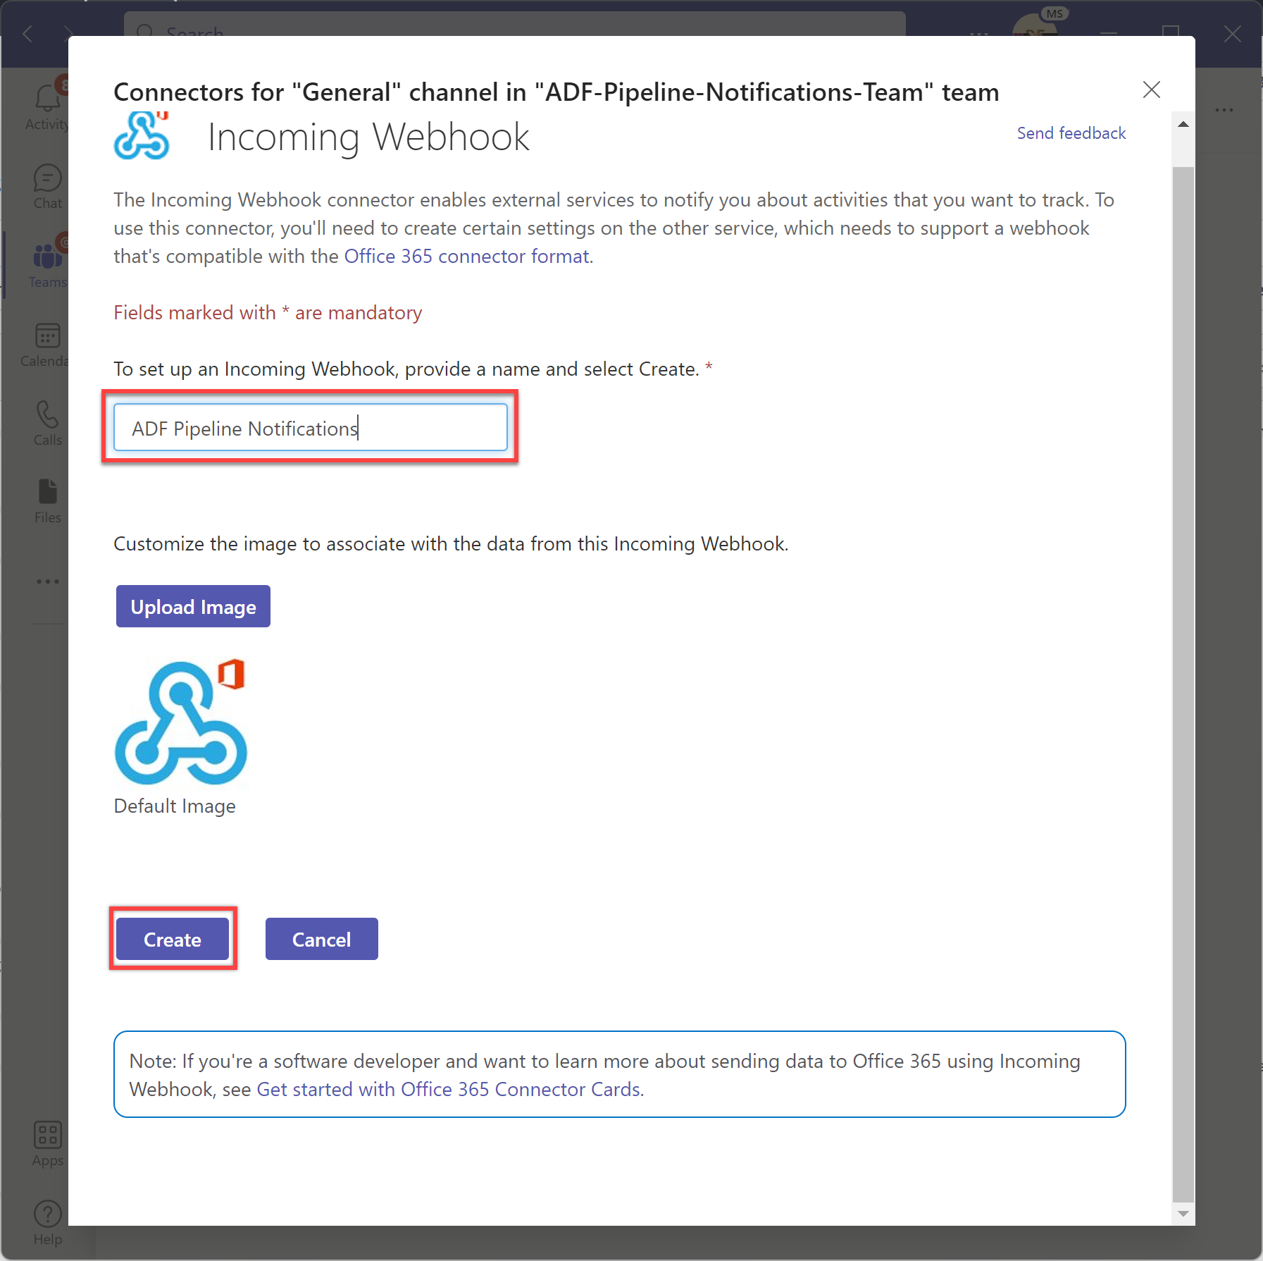Close the Connectors dialog with the X
Viewport: 1263px width, 1261px height.
(1152, 90)
